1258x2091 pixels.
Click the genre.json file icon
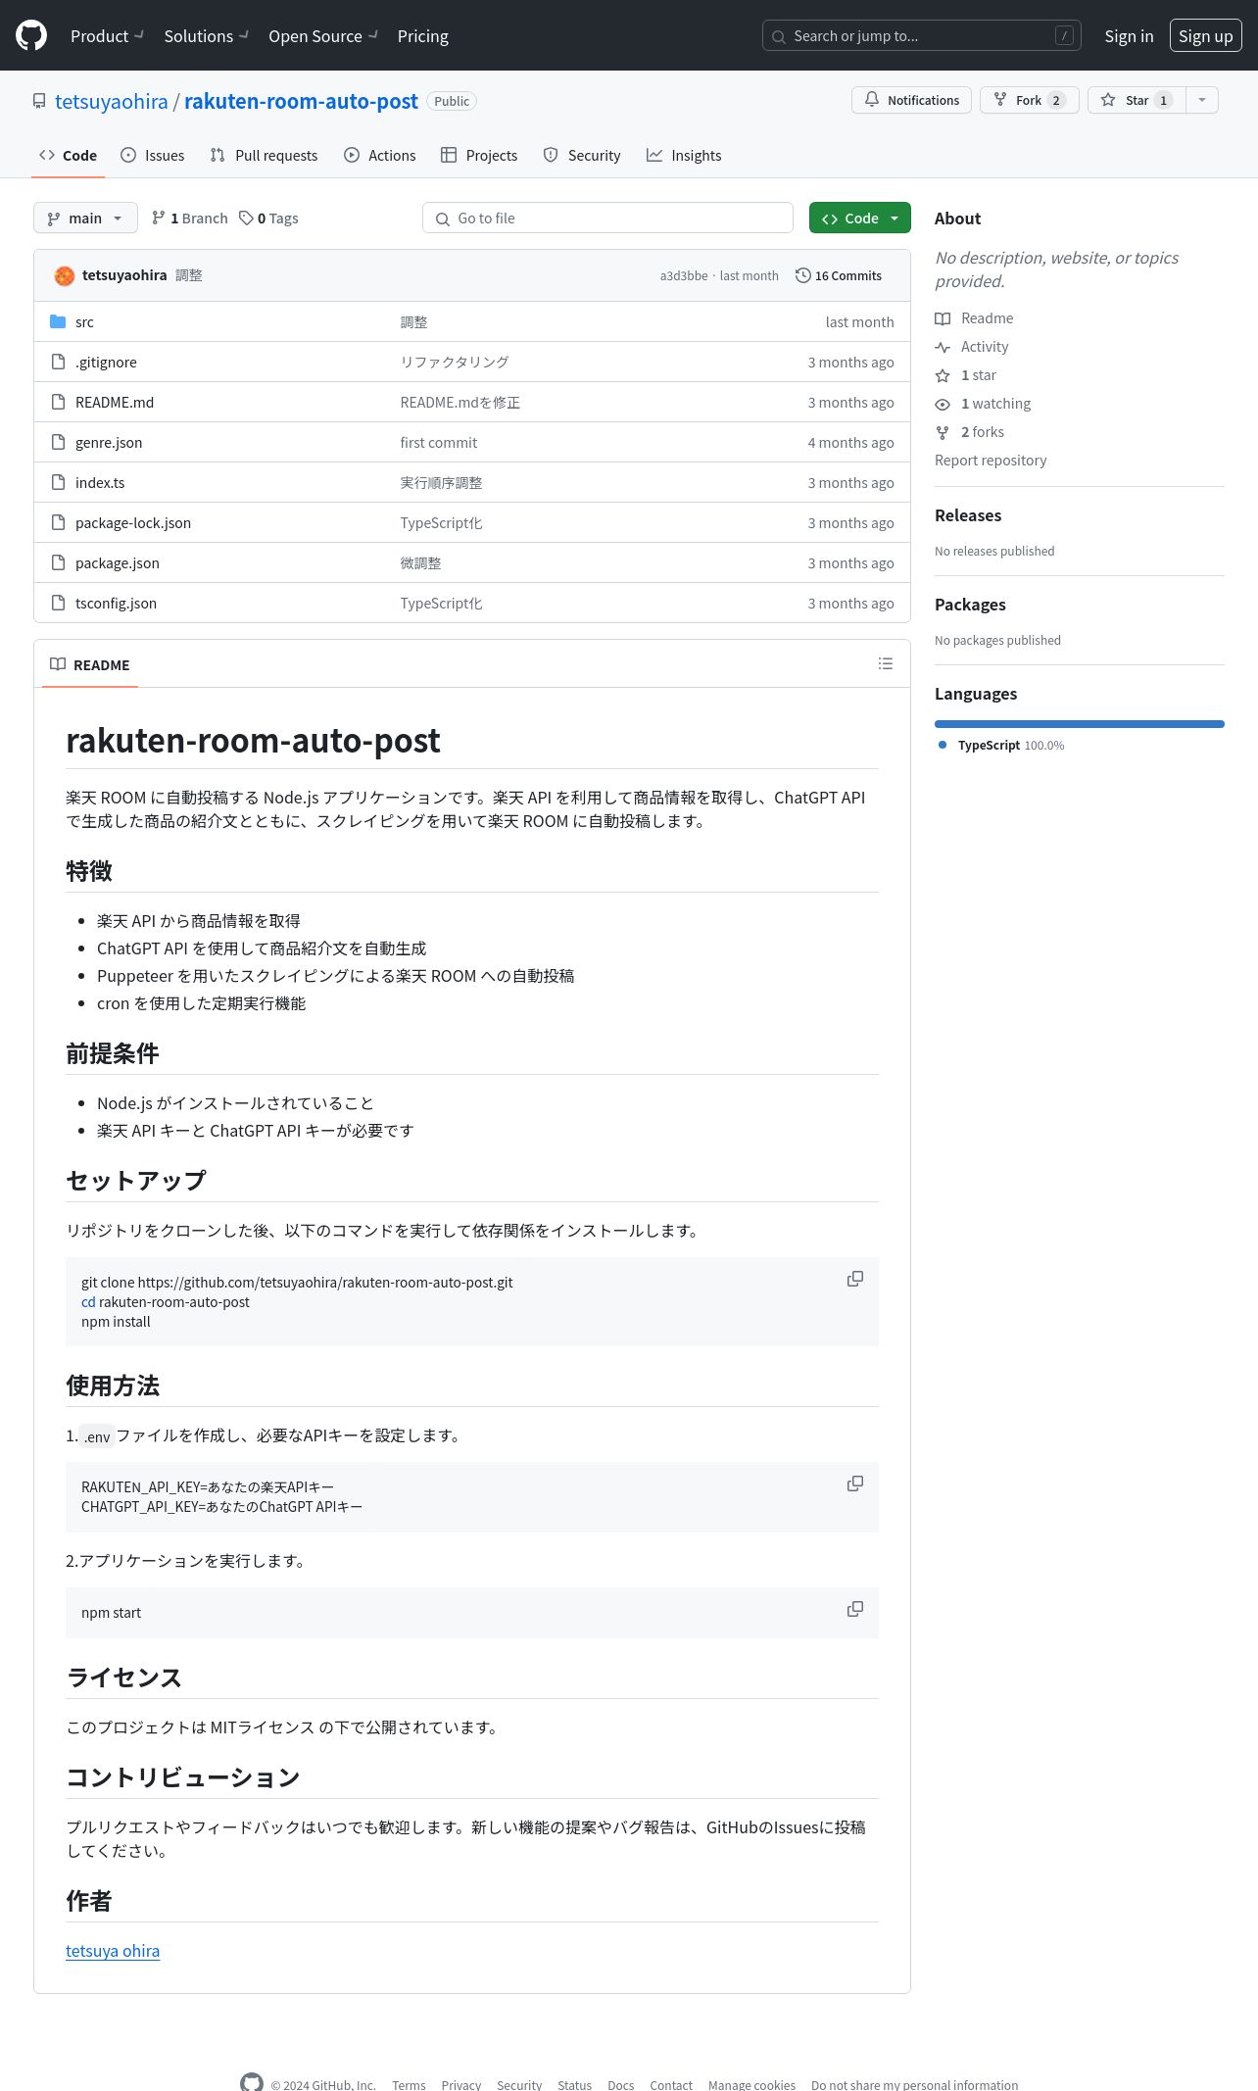pyautogui.click(x=58, y=442)
